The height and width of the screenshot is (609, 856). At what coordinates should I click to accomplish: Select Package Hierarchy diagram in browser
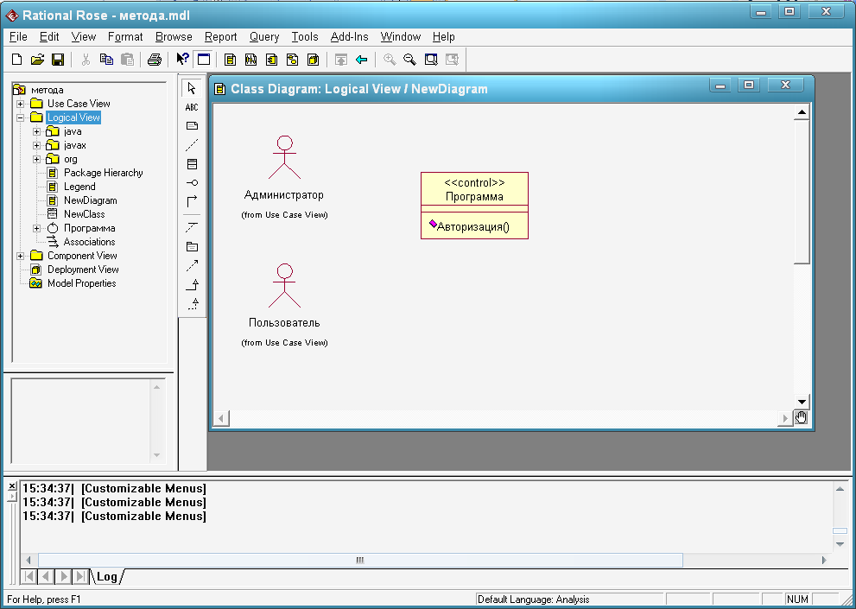tap(103, 173)
